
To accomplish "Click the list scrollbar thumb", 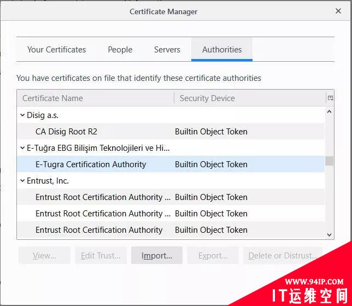I will 330,161.
